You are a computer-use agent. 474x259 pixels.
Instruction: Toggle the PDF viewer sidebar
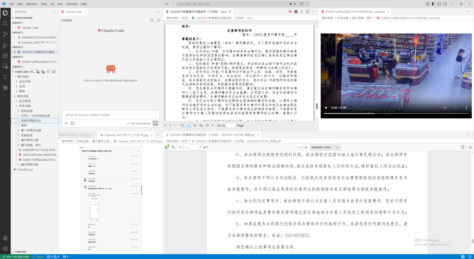point(167,147)
